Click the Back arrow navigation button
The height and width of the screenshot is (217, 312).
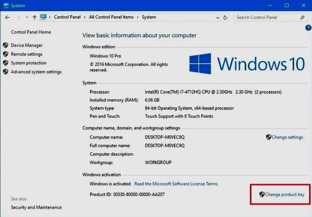(x=7, y=17)
